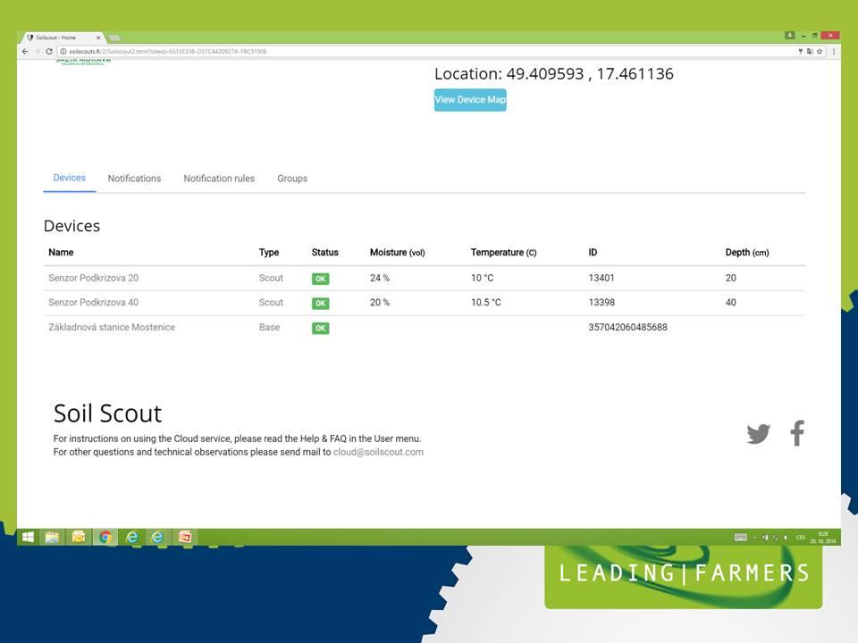This screenshot has width=858, height=643.
Task: Reload the page with the refresh icon
Action: pyautogui.click(x=48, y=52)
